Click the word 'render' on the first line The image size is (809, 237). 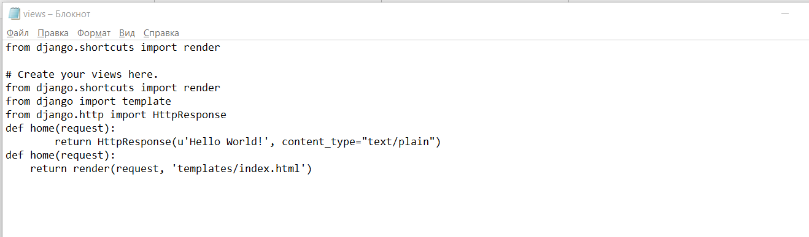point(202,48)
